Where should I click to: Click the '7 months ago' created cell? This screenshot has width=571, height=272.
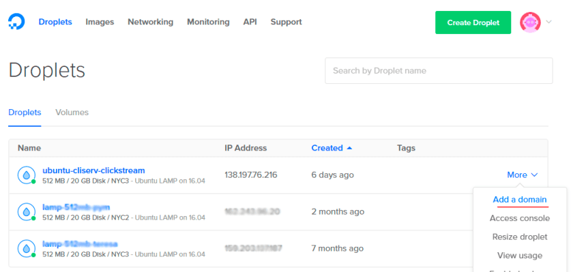point(337,249)
